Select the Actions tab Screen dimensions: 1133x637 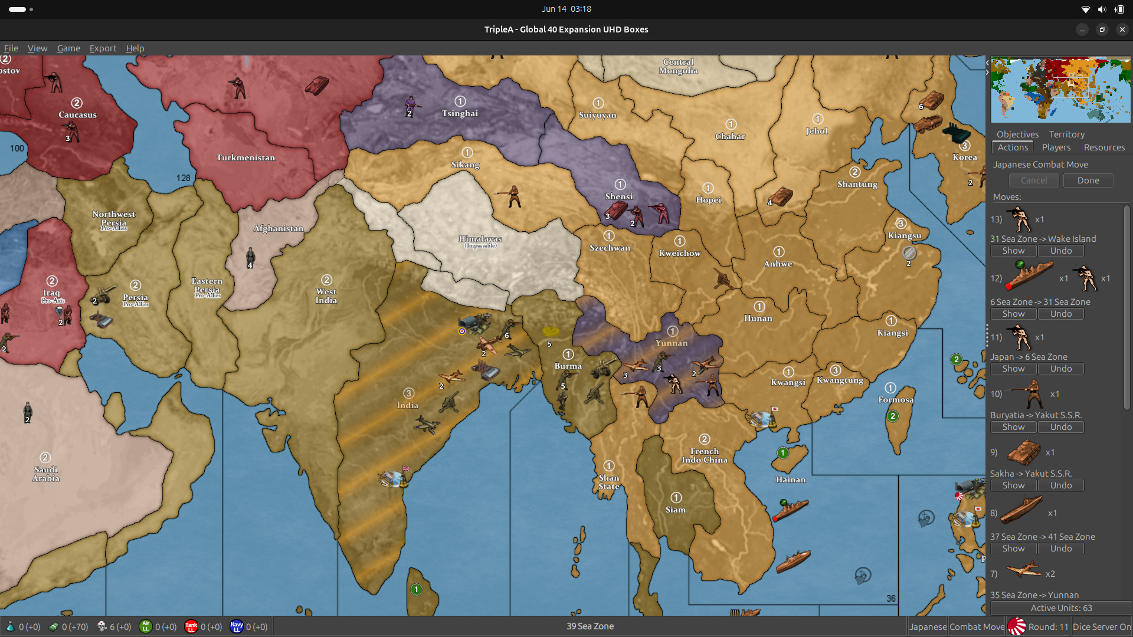coord(1013,147)
